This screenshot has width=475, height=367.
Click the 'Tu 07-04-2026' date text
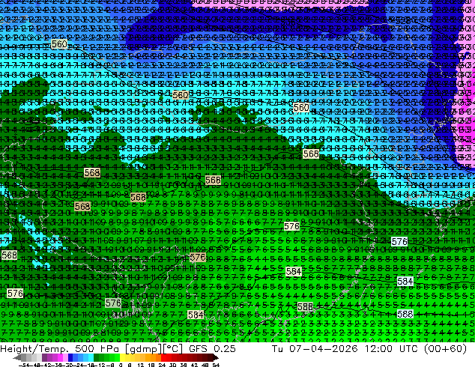tap(315, 349)
